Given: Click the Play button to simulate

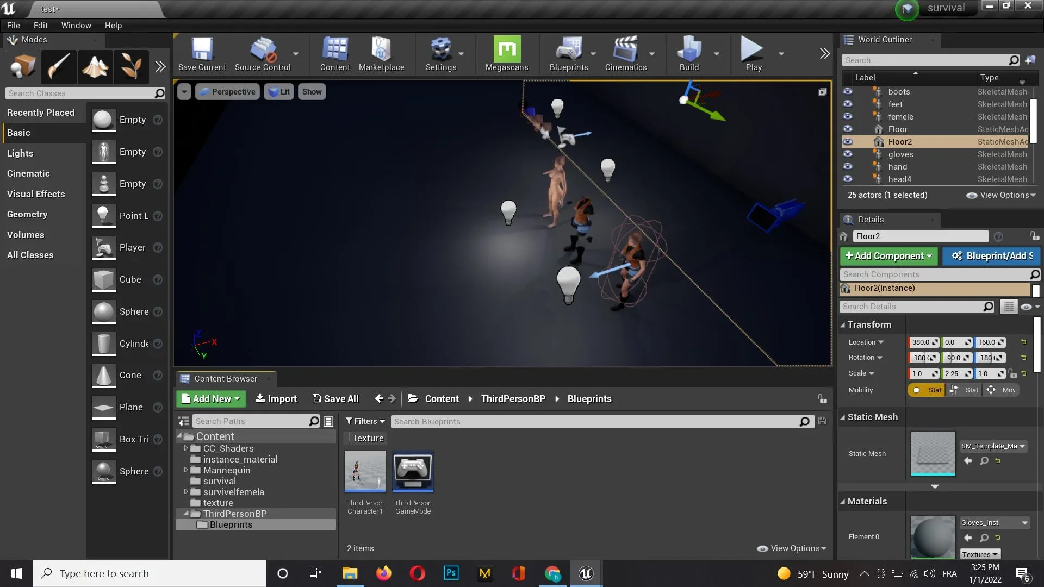Looking at the screenshot, I should coord(752,53).
